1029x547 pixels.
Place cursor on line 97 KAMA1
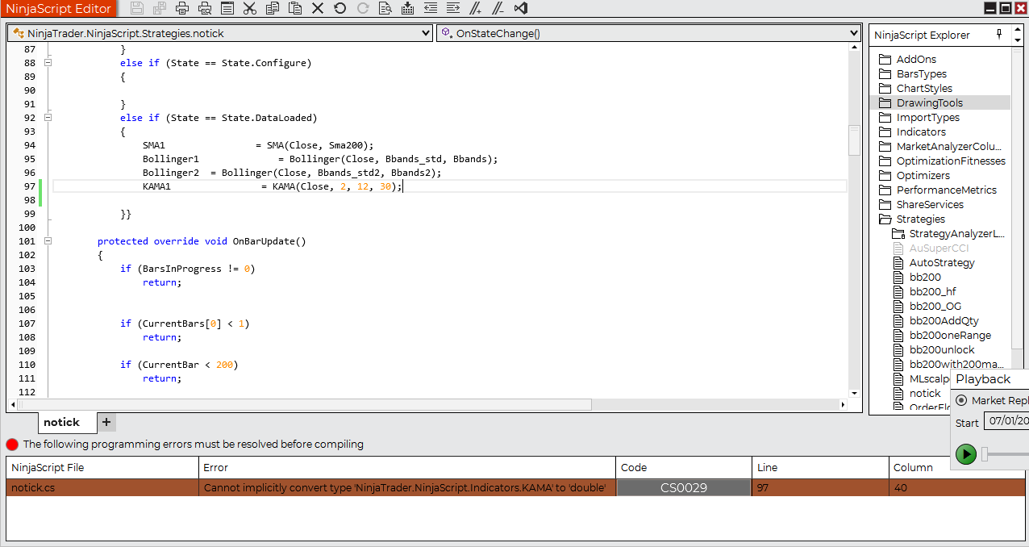[x=156, y=186]
